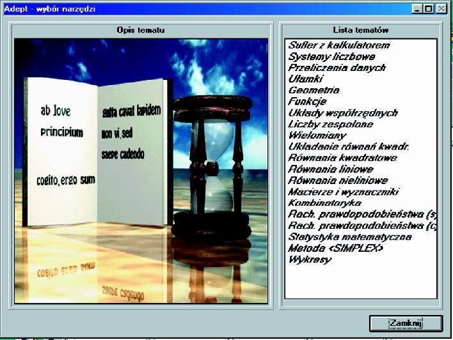The width and height of the screenshot is (453, 340).
Task: Choose 'Układy współrzędnych' topic
Action: pyautogui.click(x=343, y=112)
